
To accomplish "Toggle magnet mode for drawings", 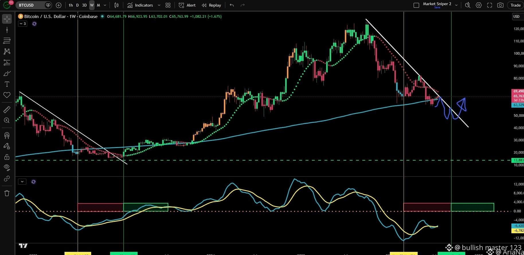I will click(x=7, y=135).
